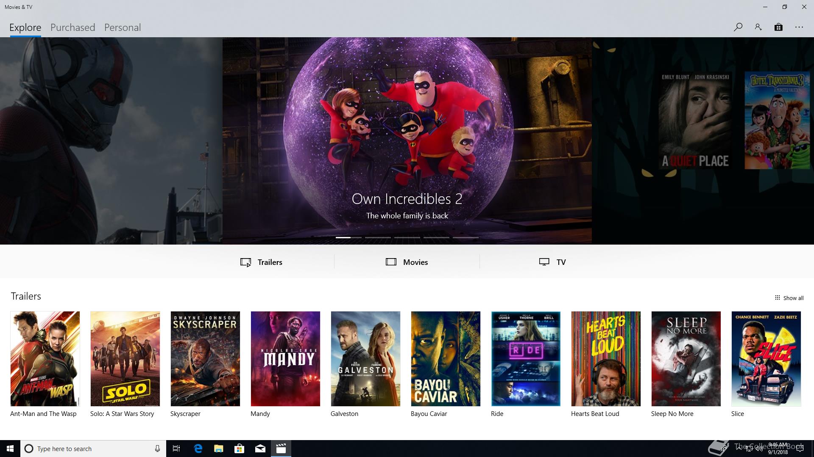This screenshot has height=457, width=814.
Task: Open the Bayou Caviar trailer poster
Action: tap(446, 359)
